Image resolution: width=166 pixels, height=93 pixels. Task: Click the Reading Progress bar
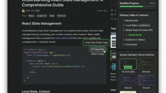coord(137,6)
